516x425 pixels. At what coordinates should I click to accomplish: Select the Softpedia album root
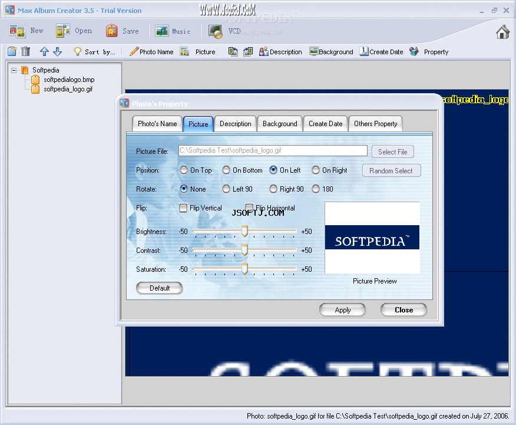coord(46,70)
